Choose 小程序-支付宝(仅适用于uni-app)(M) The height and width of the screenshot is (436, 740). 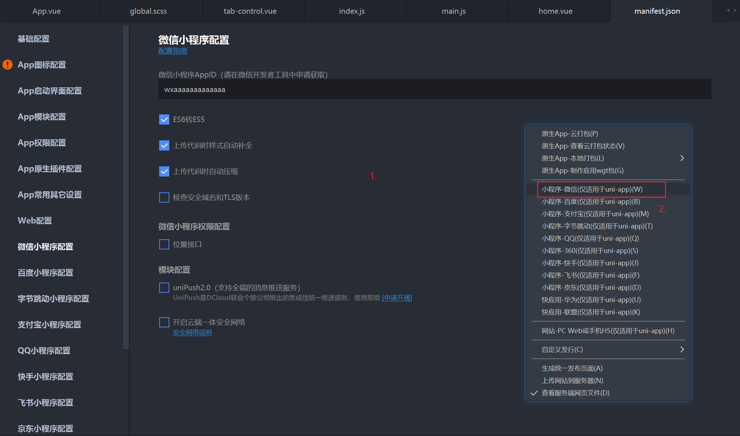pos(608,214)
